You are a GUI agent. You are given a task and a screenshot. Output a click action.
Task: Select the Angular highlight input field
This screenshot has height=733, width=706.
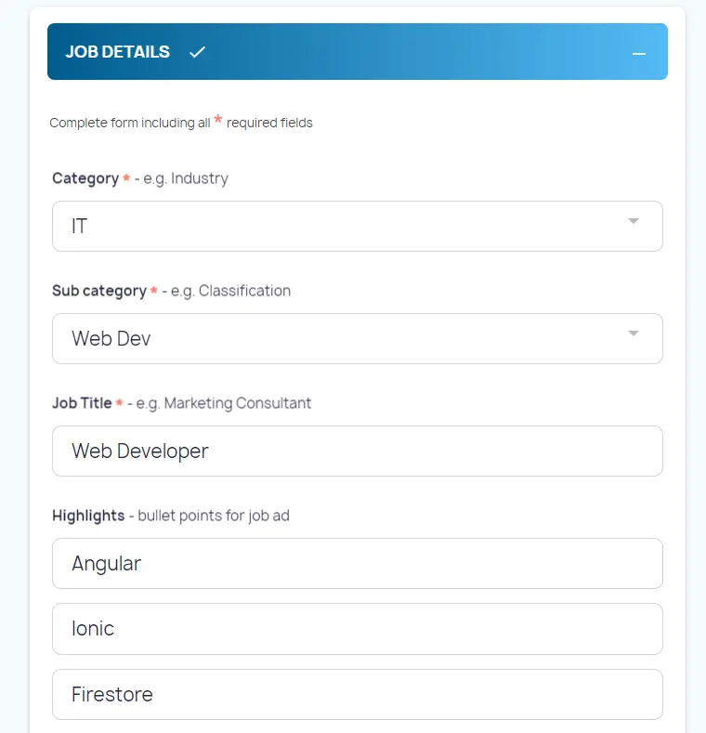(x=357, y=563)
